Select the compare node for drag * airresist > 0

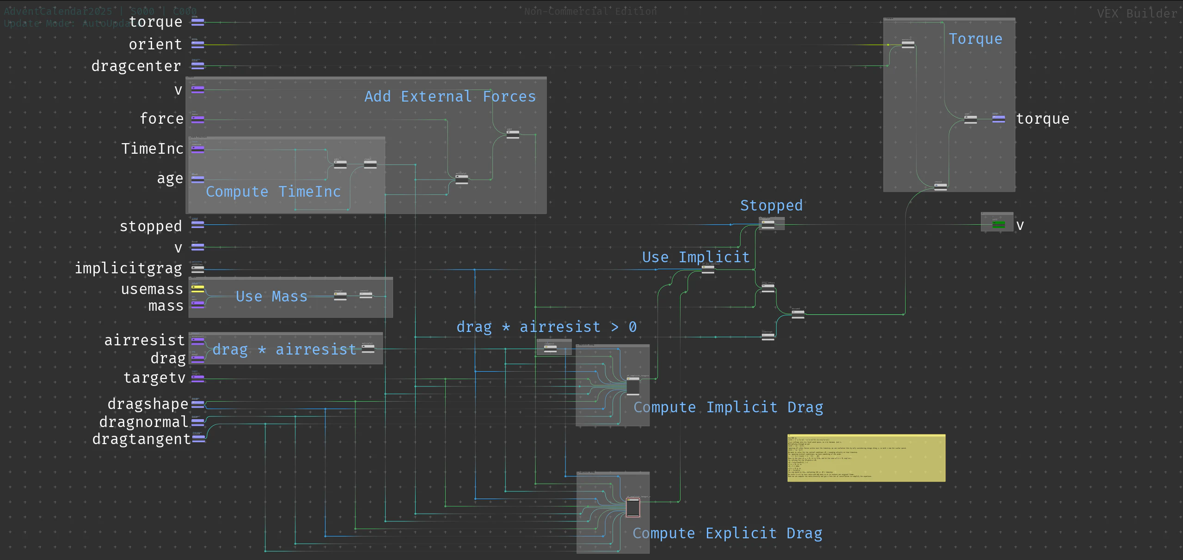coord(550,349)
